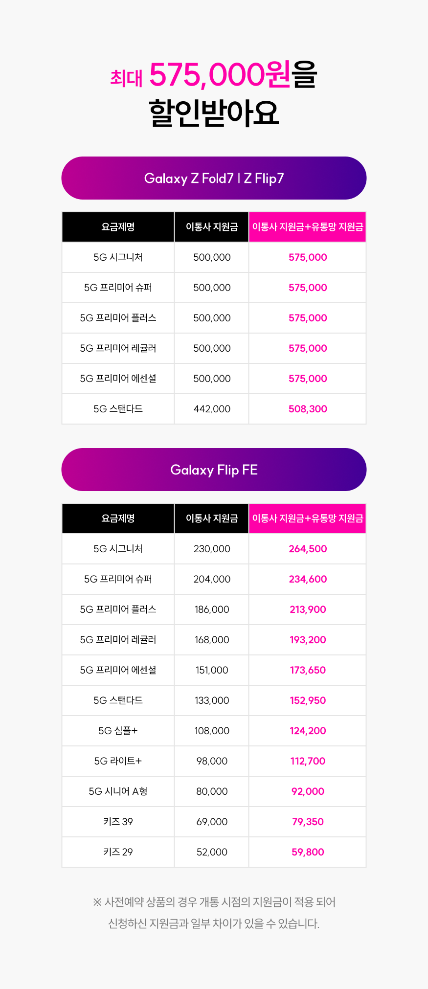Select the 5G 심플+ plan row

pyautogui.click(x=214, y=731)
